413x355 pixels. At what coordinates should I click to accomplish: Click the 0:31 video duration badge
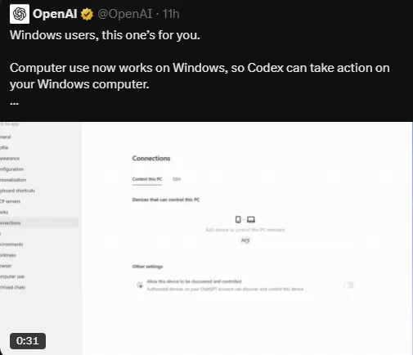point(28,341)
